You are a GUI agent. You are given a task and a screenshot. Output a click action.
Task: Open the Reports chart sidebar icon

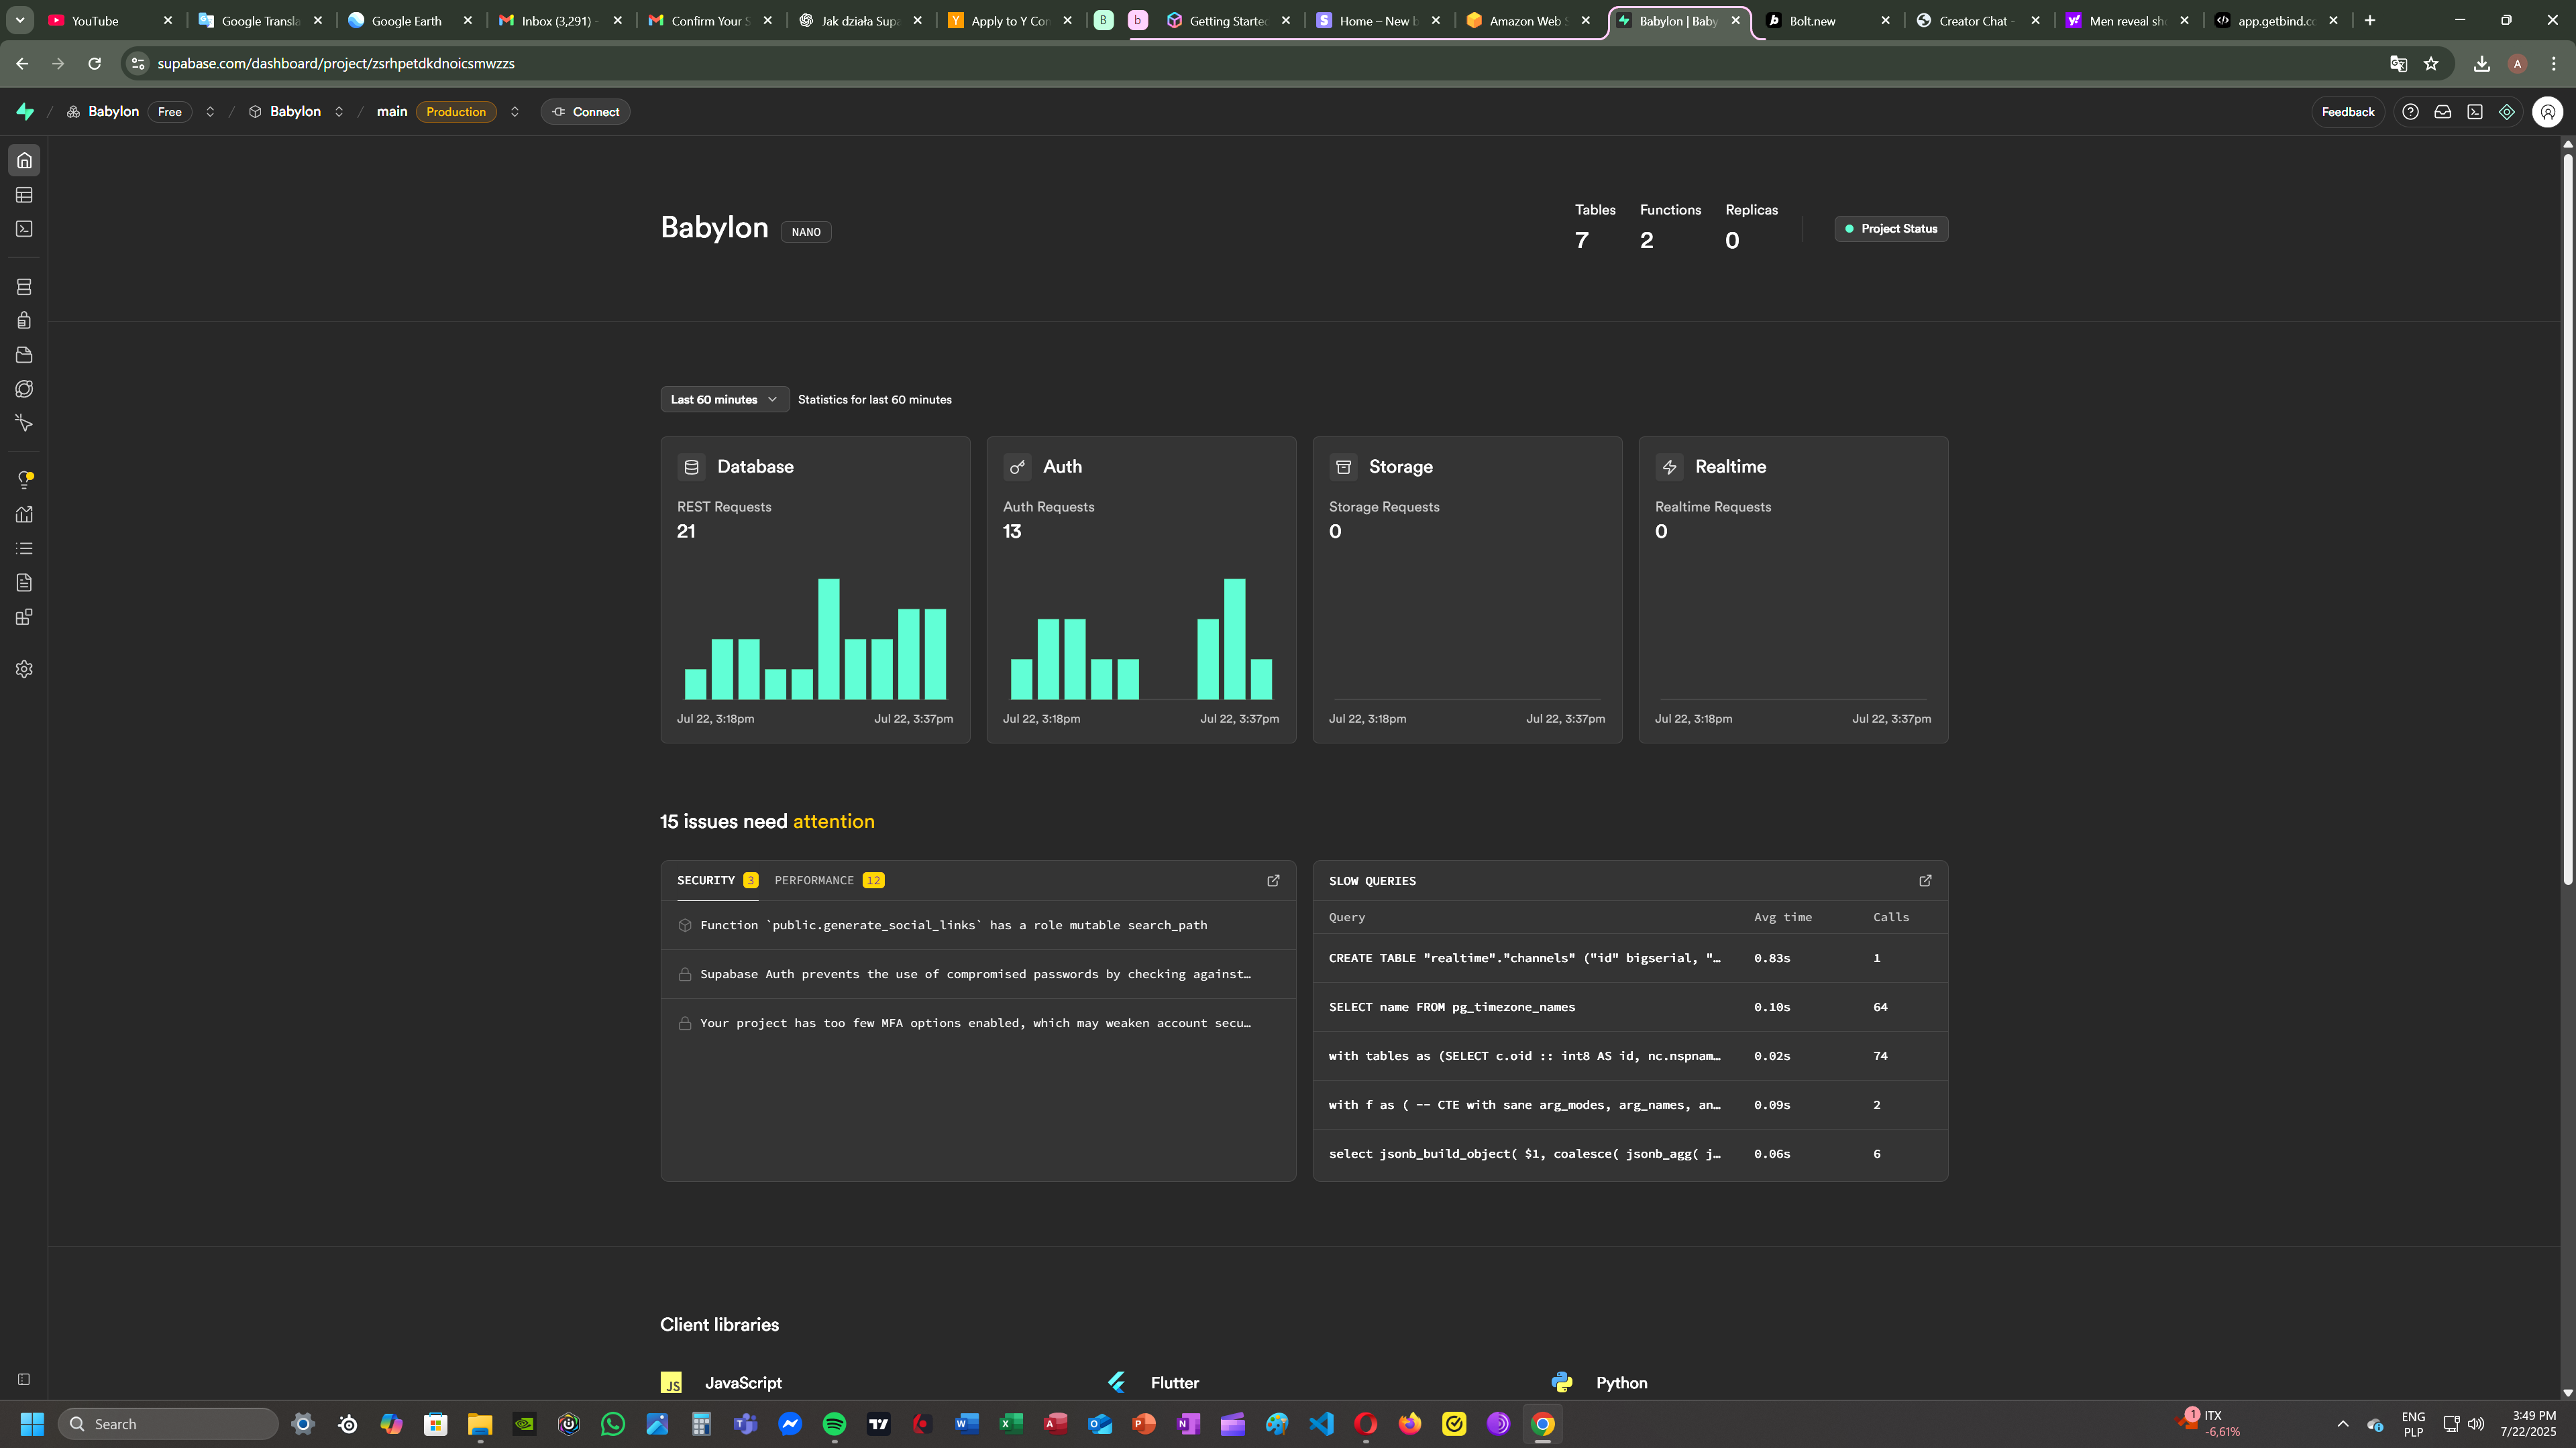click(24, 515)
